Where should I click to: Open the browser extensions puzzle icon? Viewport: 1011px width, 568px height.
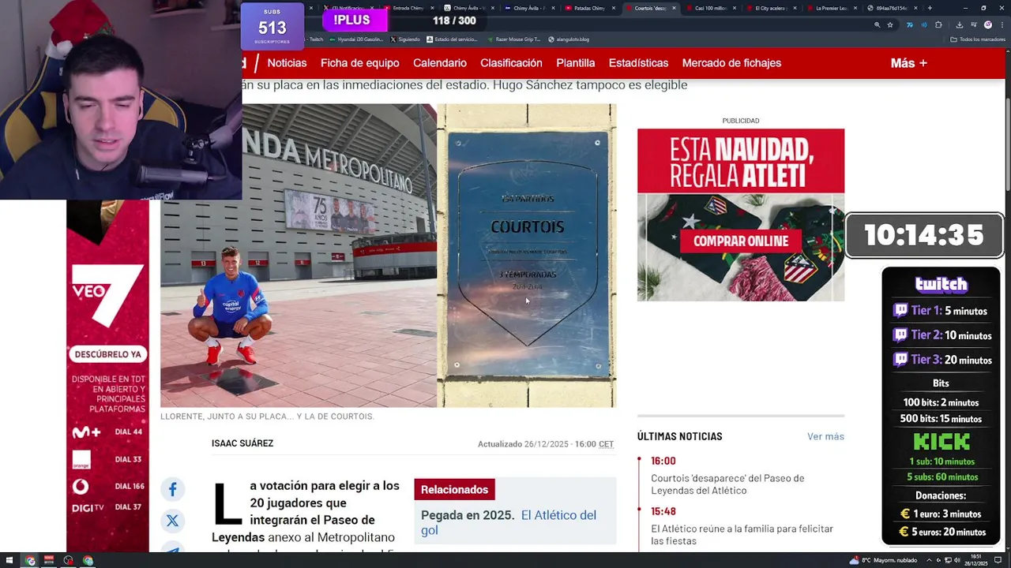tap(938, 24)
